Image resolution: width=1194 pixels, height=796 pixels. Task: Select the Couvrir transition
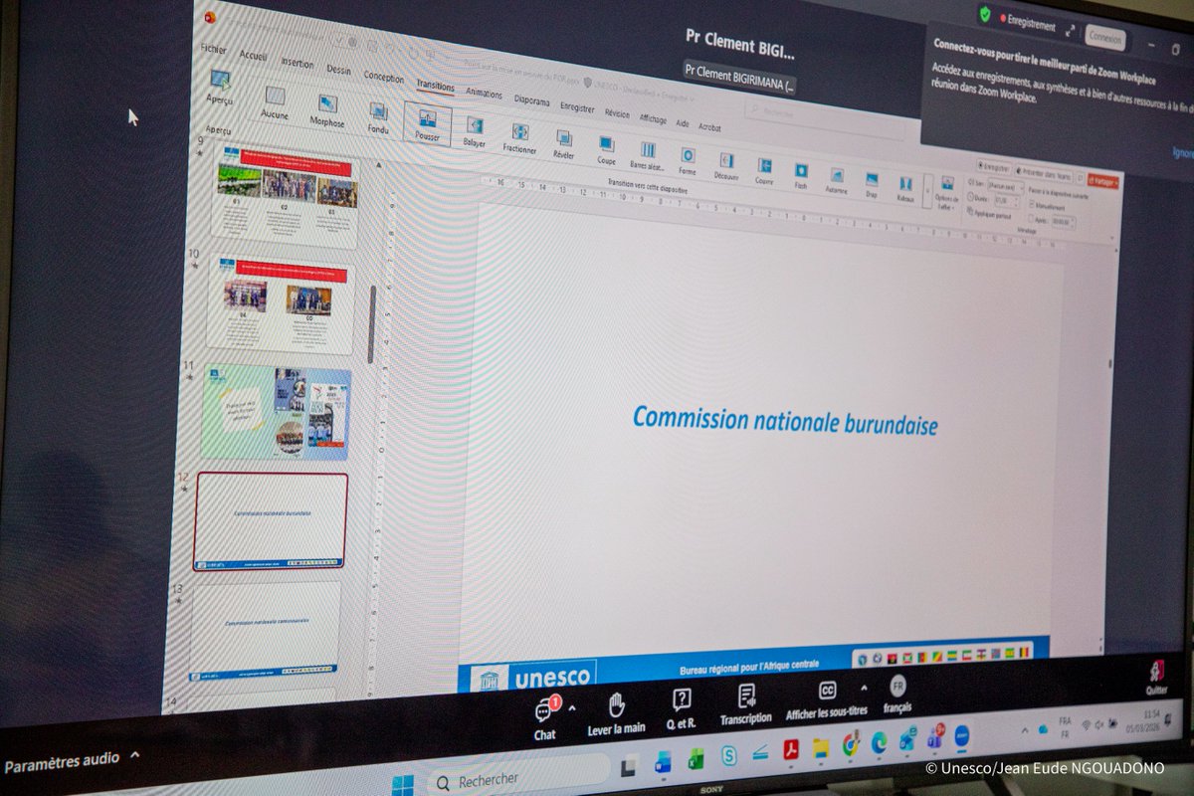(764, 171)
